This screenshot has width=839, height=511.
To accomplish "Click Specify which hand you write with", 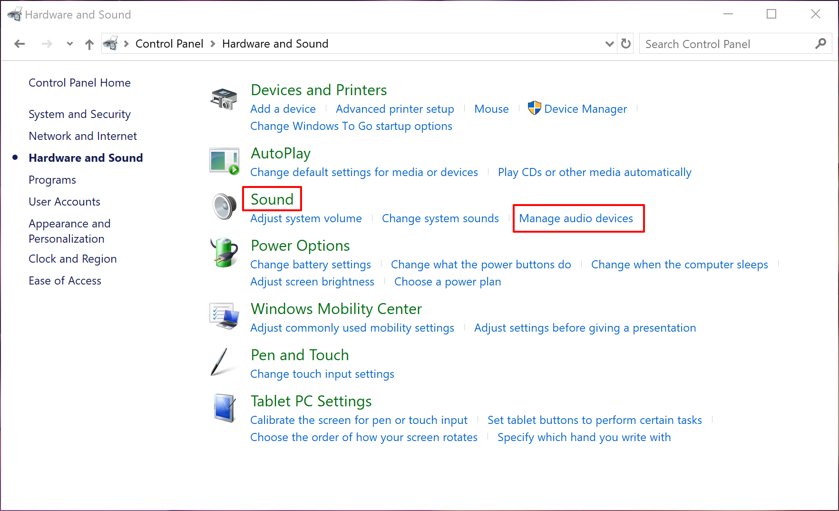I will pos(584,437).
